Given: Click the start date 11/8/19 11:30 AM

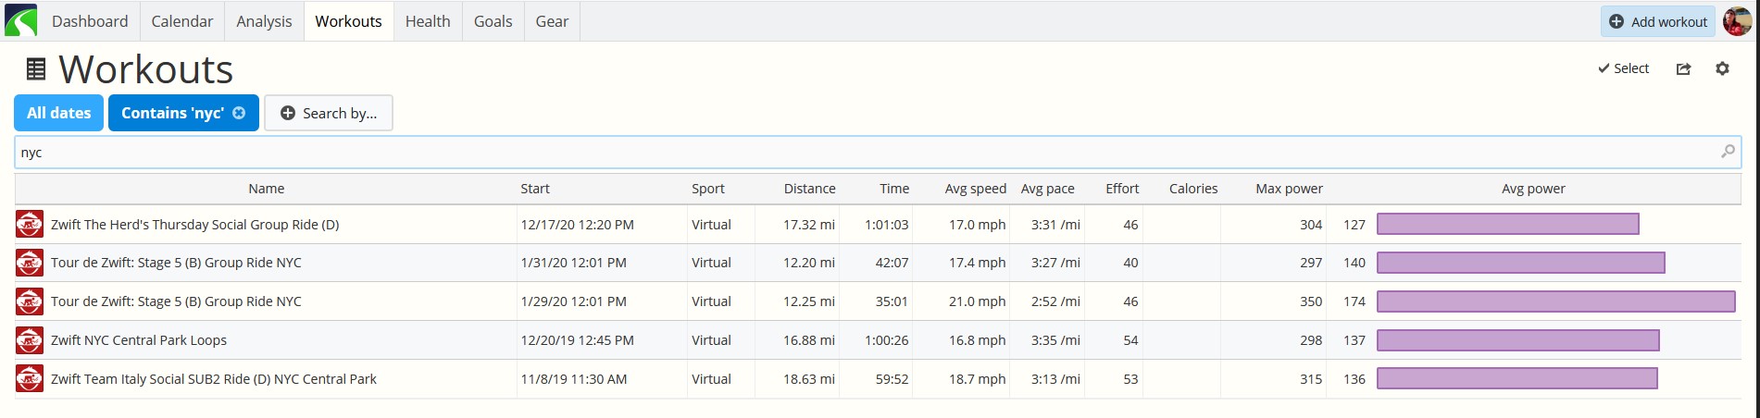Looking at the screenshot, I should [574, 379].
